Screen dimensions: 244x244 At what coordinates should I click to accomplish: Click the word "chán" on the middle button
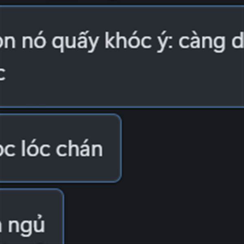point(80,148)
